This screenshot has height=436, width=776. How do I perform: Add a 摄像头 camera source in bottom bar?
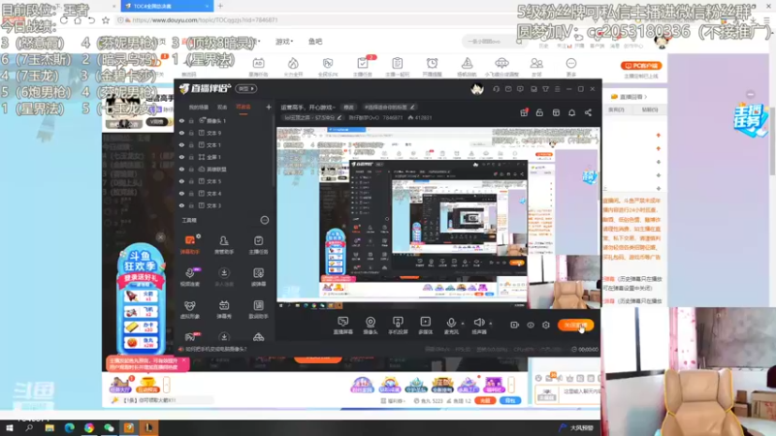point(371,326)
